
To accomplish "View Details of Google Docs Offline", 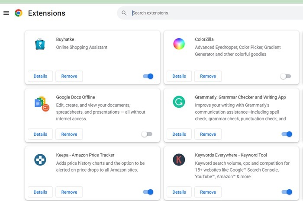I will [x=40, y=134].
